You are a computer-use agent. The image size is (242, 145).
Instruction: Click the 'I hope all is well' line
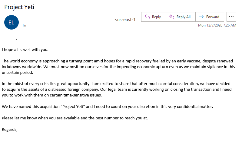[25, 50]
